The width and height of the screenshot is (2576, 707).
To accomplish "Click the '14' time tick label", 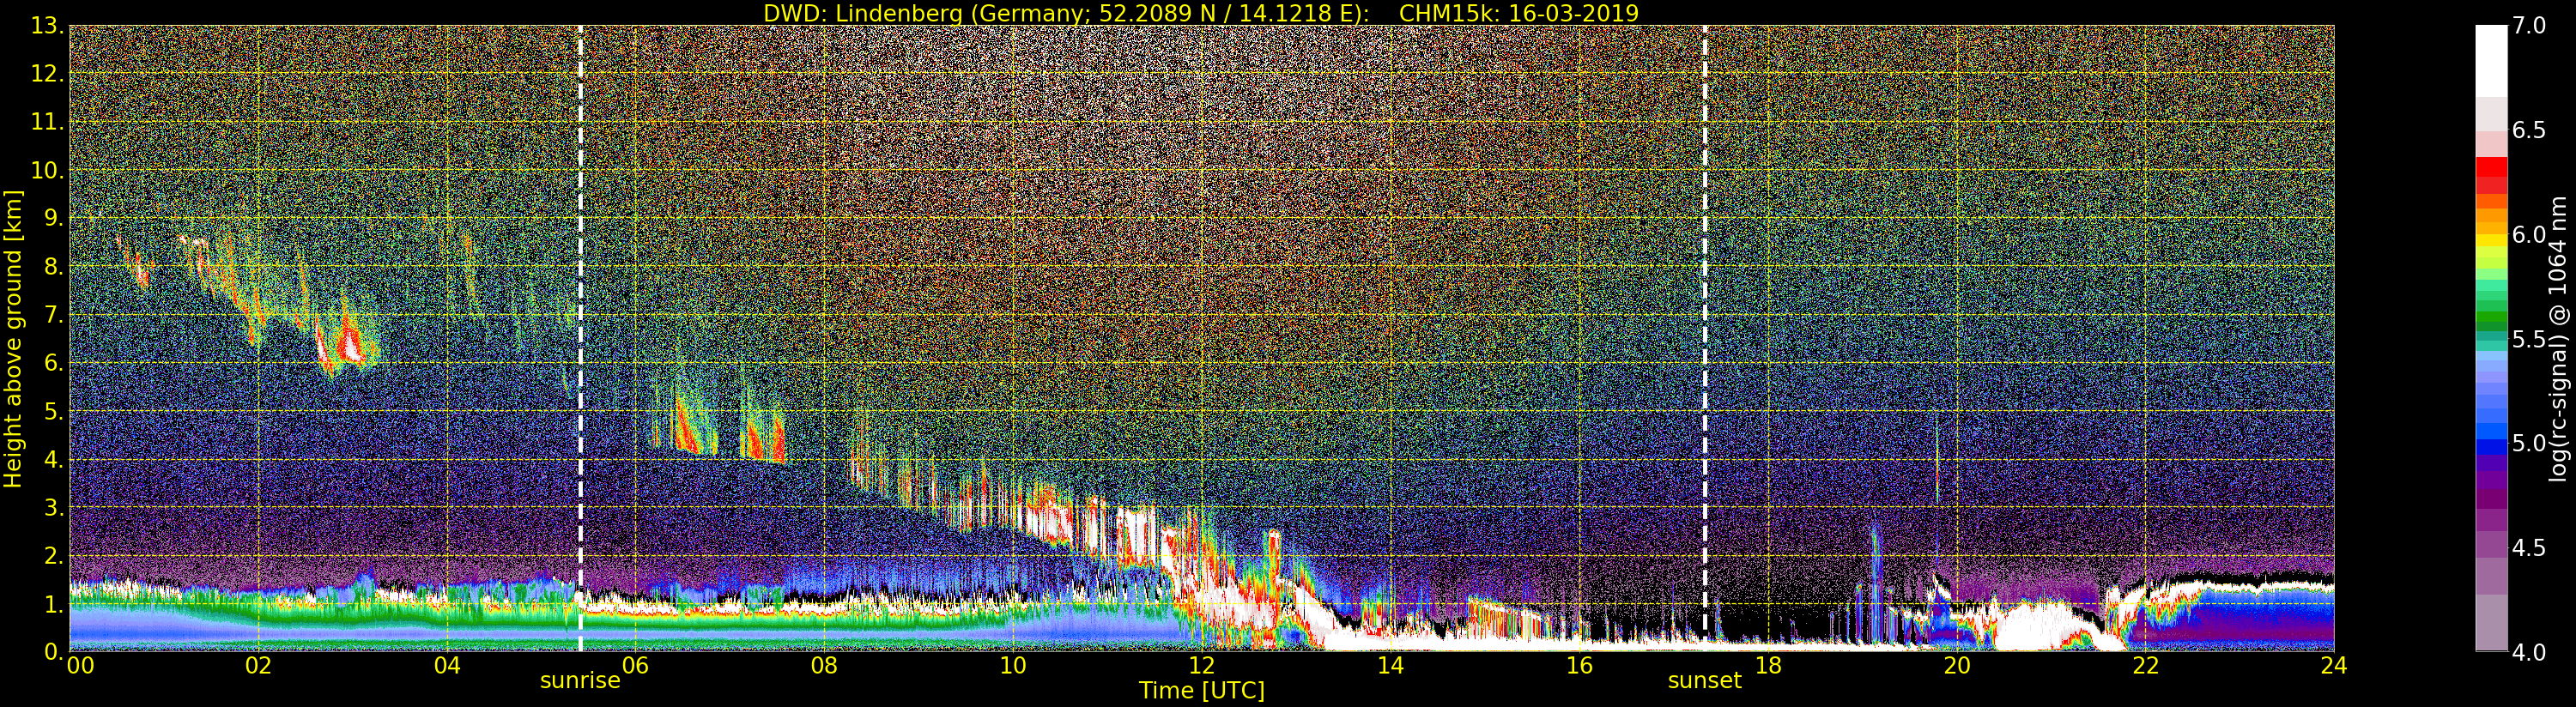I will coord(1390,666).
